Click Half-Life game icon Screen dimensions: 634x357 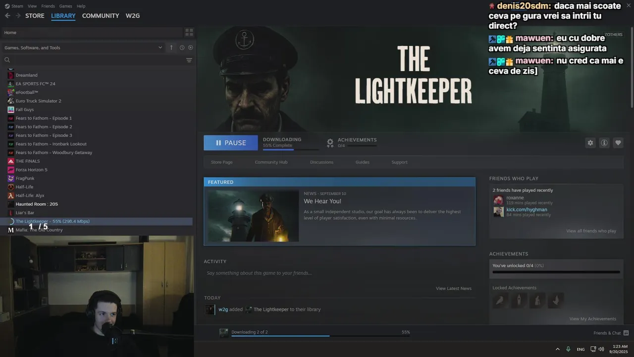(11, 187)
